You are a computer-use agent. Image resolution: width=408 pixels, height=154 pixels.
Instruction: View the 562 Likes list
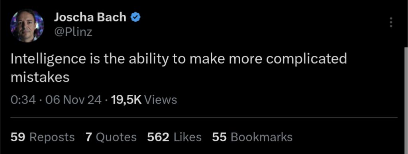click(x=175, y=137)
